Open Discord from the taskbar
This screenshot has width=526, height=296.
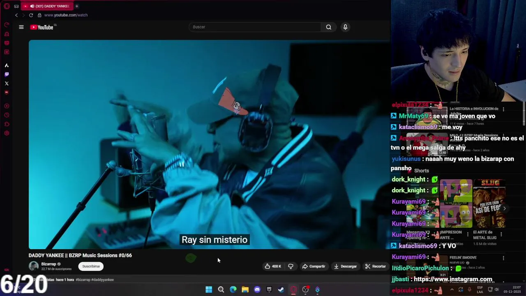(x=257, y=289)
